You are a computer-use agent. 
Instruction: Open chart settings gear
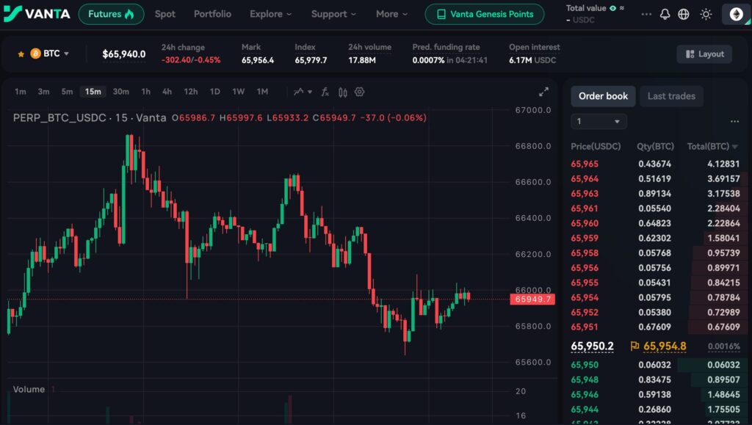pos(359,92)
